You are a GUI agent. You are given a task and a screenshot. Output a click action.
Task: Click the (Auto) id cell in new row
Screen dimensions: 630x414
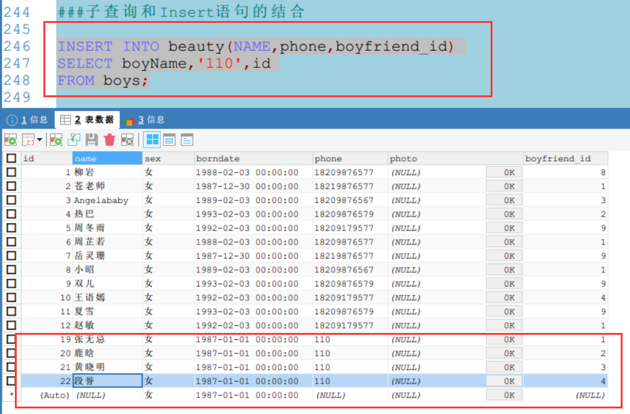click(46, 395)
